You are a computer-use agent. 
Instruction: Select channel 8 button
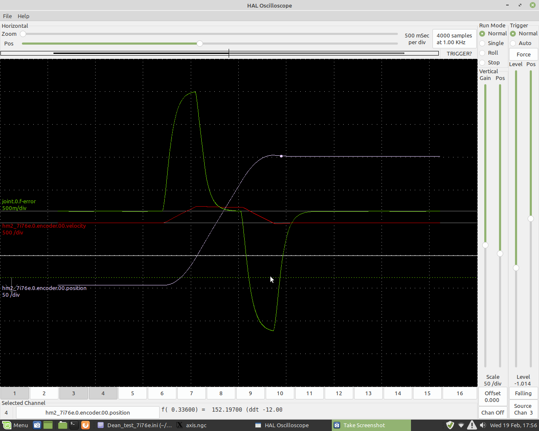(221, 393)
